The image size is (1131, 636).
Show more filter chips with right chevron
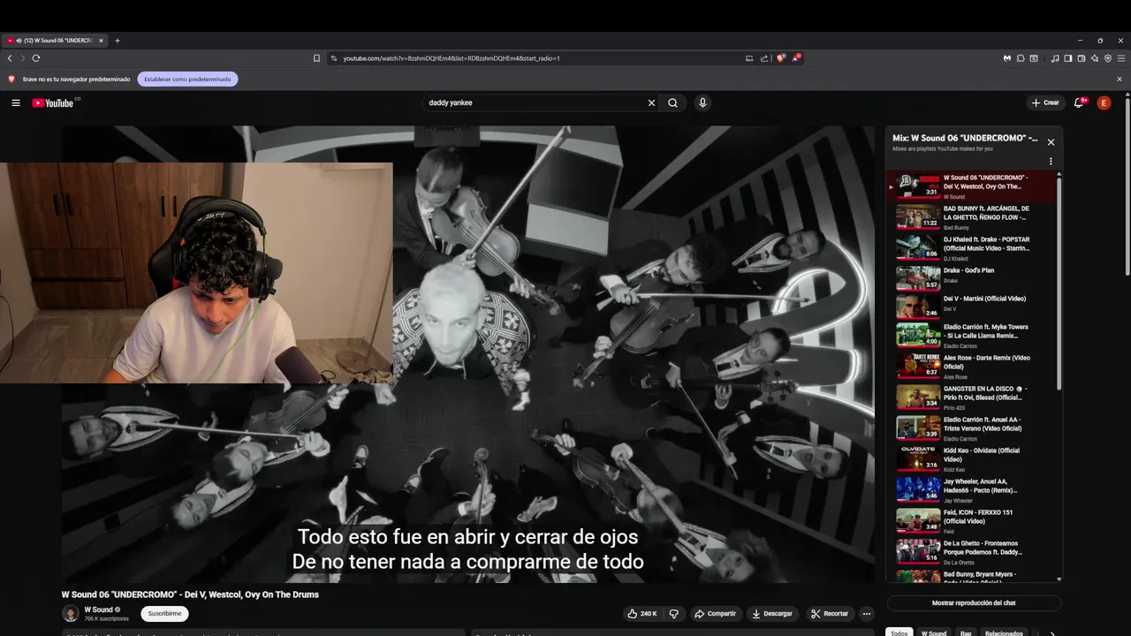tap(1051, 632)
